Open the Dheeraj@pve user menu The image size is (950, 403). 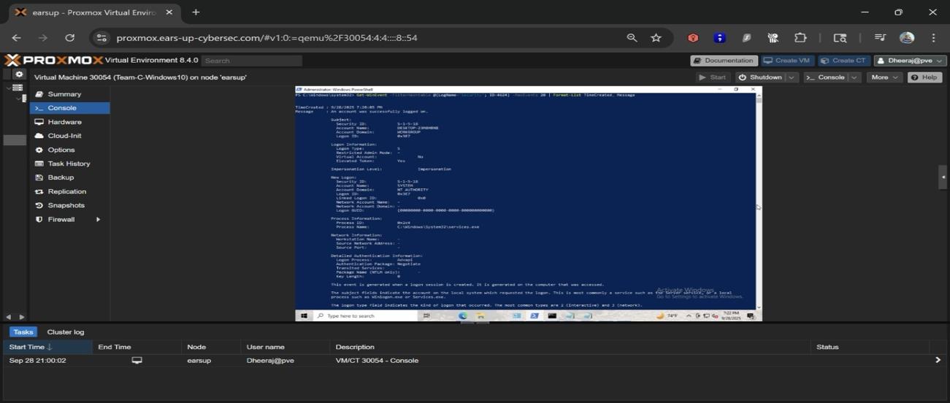point(910,61)
